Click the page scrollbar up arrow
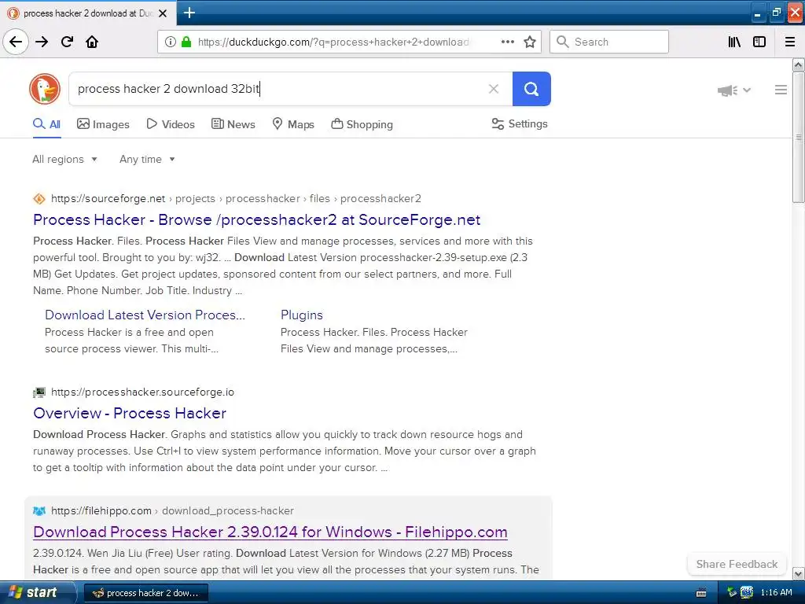Screen dimensions: 805x604 (x=798, y=64)
